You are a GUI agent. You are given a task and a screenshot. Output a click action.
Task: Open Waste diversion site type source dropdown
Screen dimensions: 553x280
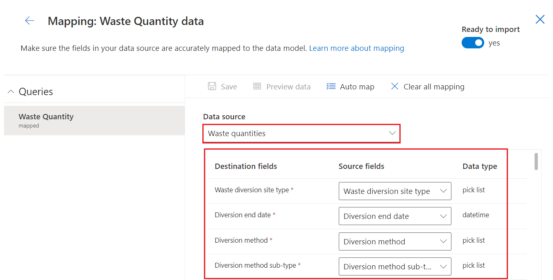pos(394,191)
